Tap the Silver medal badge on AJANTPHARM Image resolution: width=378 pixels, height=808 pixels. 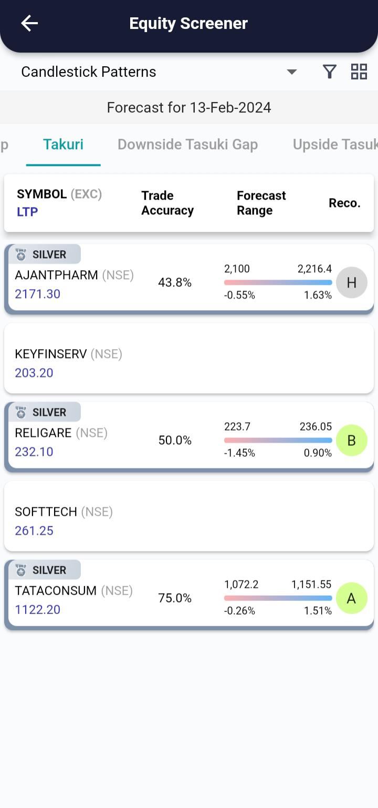point(43,254)
